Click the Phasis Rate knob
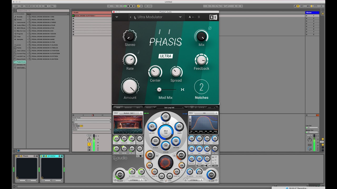The width and height of the screenshot is (337, 189). coord(130,60)
